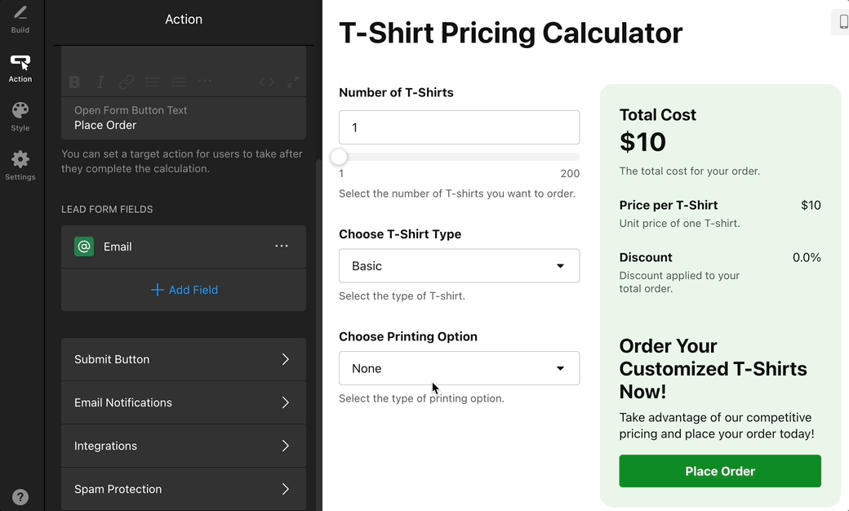The width and height of the screenshot is (849, 511).
Task: Toggle bold formatting in the text editor
Action: [74, 82]
